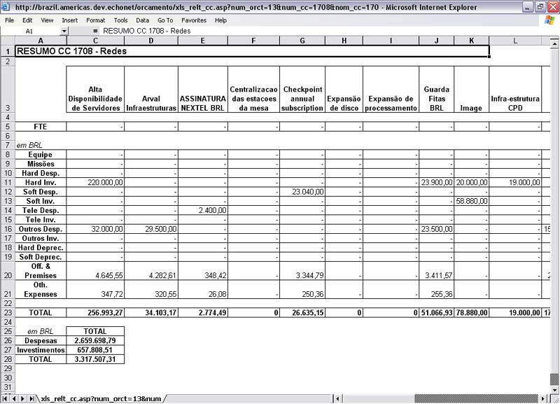Select row header 11

pyautogui.click(x=8, y=183)
